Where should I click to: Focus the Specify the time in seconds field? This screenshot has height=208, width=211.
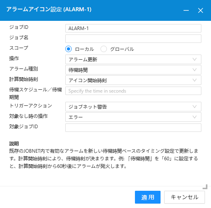point(133,91)
